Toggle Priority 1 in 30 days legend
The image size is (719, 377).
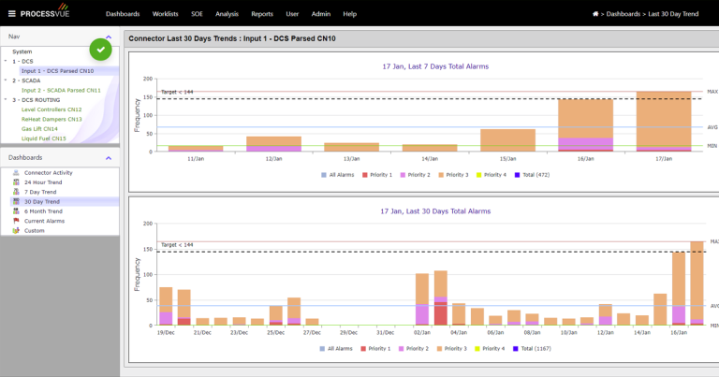[375, 349]
